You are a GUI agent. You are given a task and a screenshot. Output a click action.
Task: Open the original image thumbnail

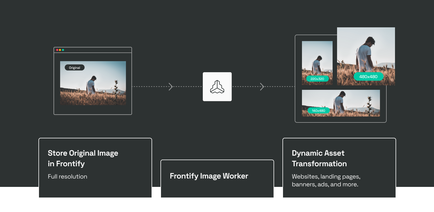click(93, 83)
